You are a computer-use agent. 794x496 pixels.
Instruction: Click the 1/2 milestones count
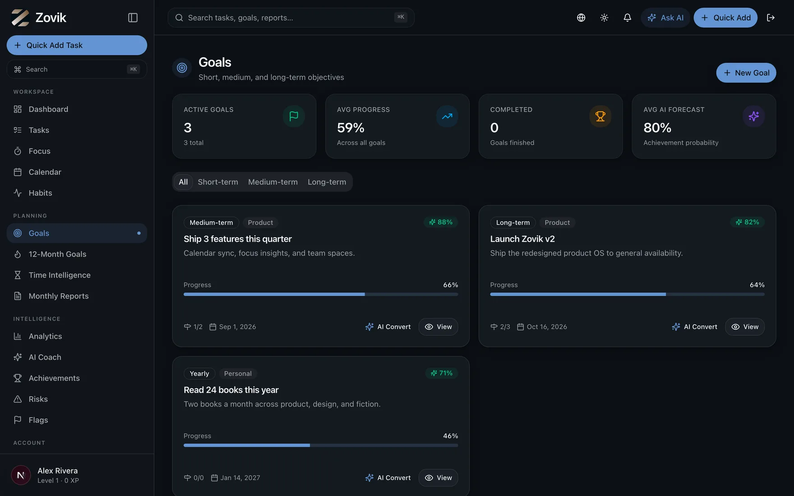click(193, 327)
